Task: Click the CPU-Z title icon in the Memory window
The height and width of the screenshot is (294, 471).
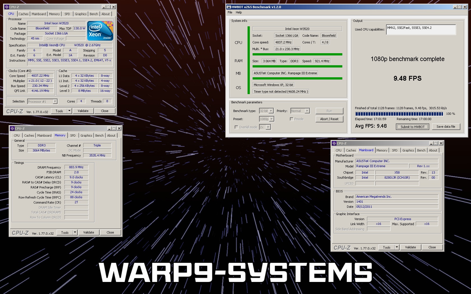Action: [x=12, y=129]
